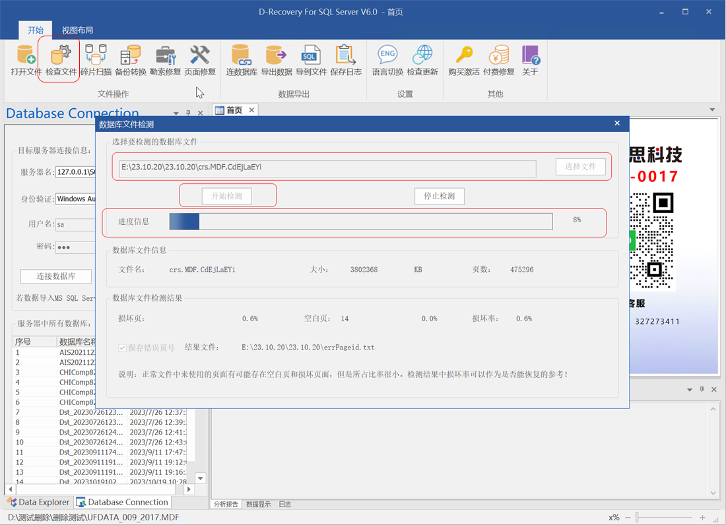Open the document tab list dropdown arrow

(712, 109)
